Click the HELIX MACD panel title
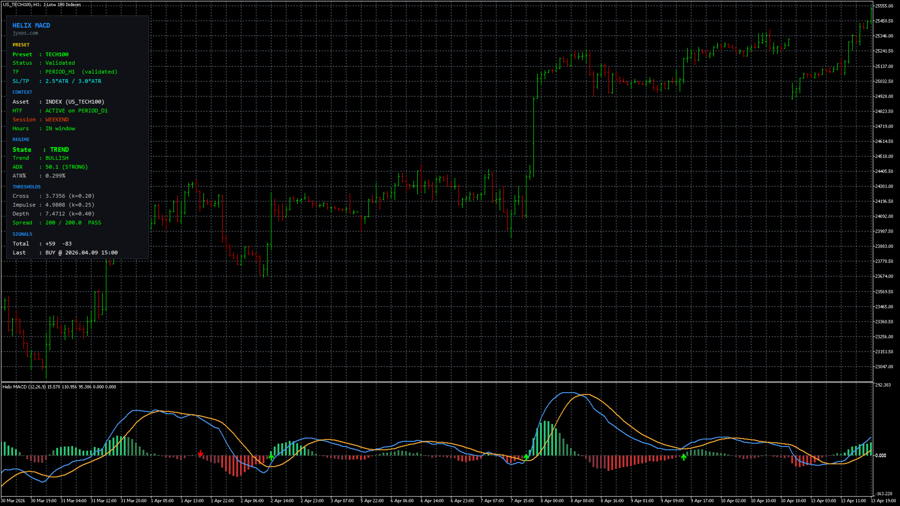Image resolution: width=900 pixels, height=506 pixels. 31,25
